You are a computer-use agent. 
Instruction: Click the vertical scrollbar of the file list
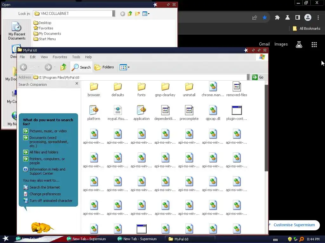pos(266,128)
